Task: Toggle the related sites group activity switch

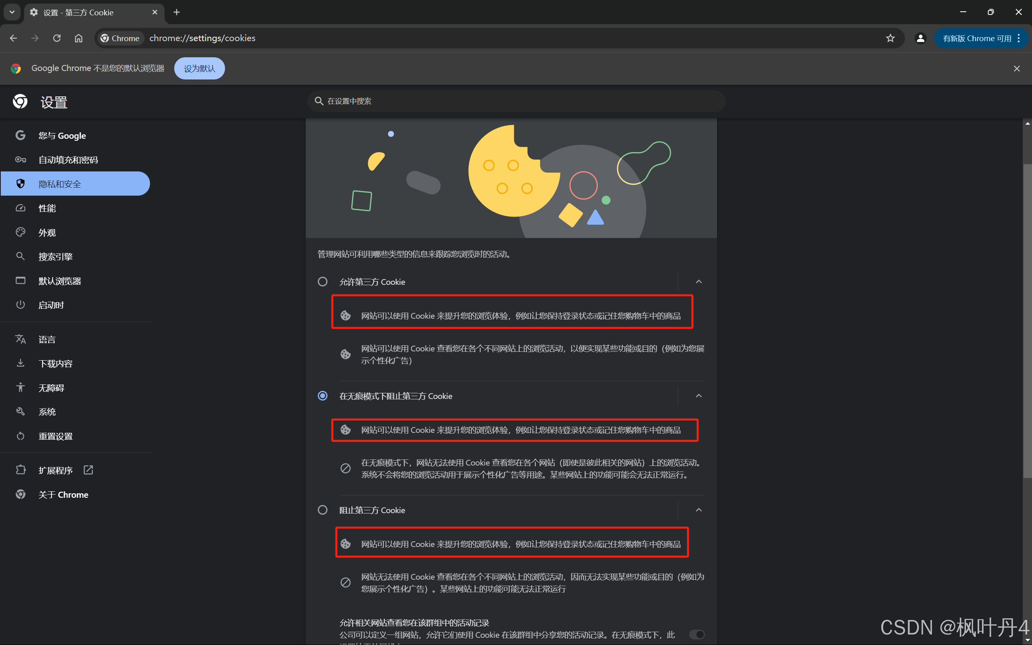Action: pos(697,635)
